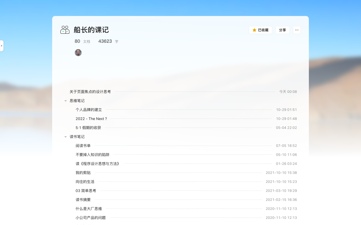
Task: Open more options with the ellipsis icon
Action: (x=297, y=30)
